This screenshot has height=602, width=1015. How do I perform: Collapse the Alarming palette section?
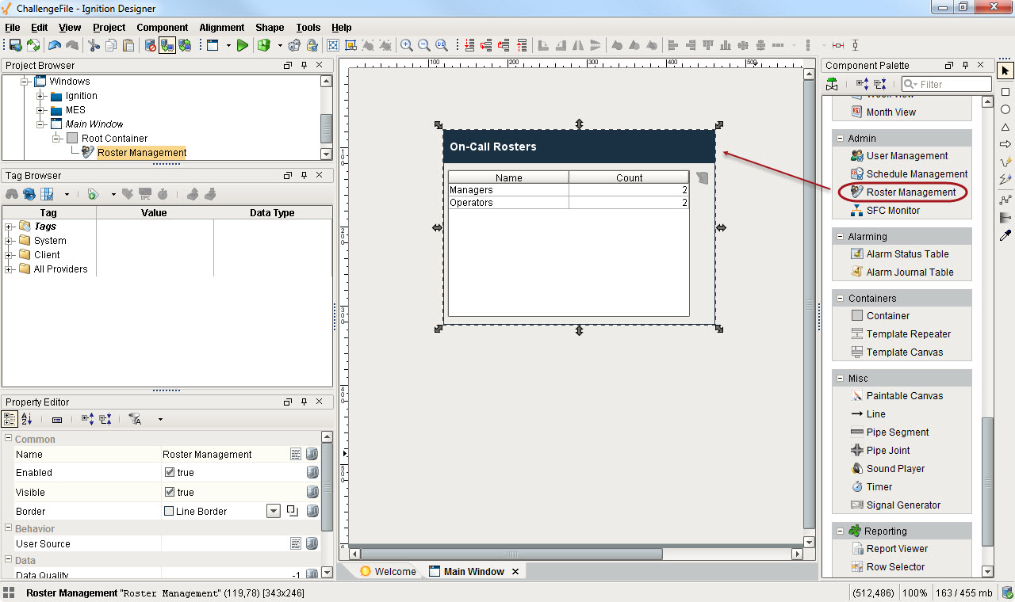tap(841, 237)
